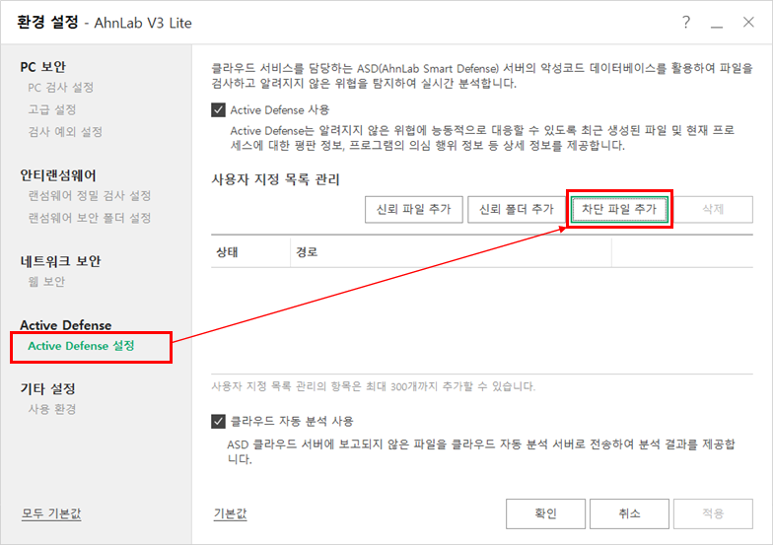The height and width of the screenshot is (545, 773).
Task: Click the 안티랜섬웨어 section heading
Action: (x=58, y=175)
